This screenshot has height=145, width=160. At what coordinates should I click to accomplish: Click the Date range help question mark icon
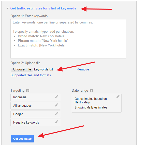coord(91,91)
